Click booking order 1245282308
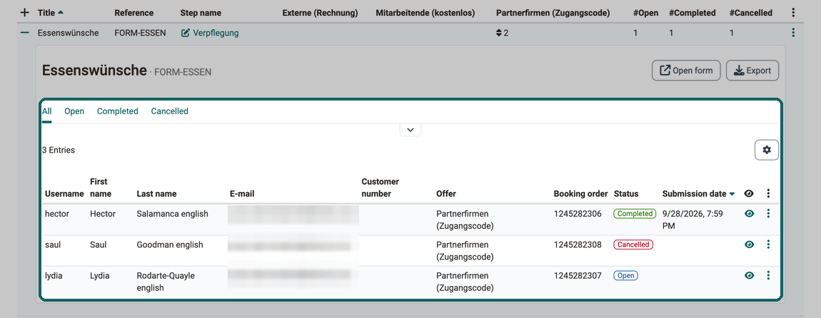The height and width of the screenshot is (318, 821). click(x=578, y=245)
